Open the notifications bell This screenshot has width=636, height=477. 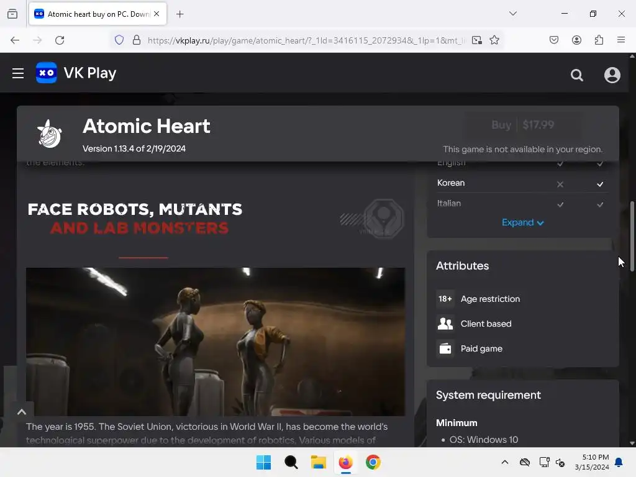(619, 462)
